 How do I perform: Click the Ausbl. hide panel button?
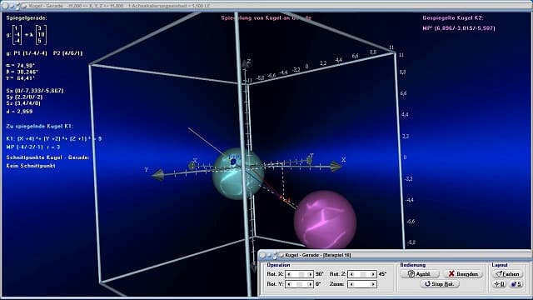[420, 274]
